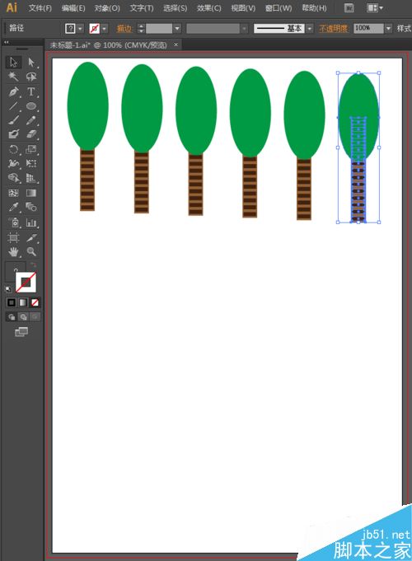Open the opacity 100% dropdown
This screenshot has height=561, width=412.
point(388,29)
